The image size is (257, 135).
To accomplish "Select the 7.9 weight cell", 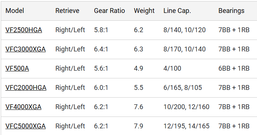I will tap(139, 126).
